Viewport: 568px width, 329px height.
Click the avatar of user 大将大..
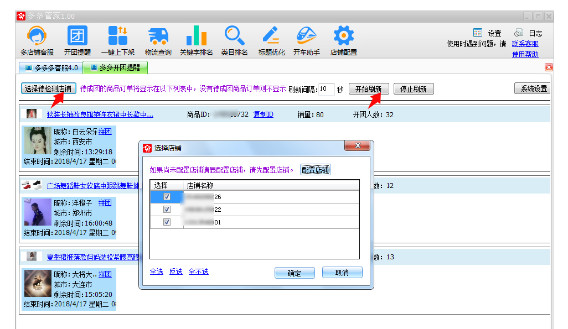(38, 284)
